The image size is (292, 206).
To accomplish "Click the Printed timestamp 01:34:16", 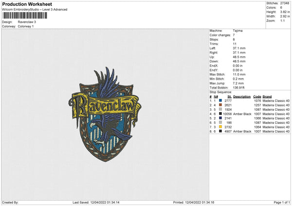I will click(x=208, y=203).
